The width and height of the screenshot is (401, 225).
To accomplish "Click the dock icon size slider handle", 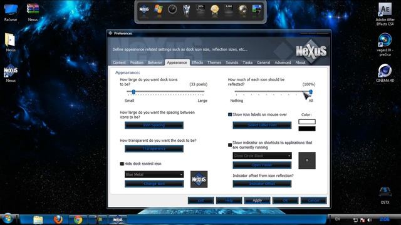I will click(133, 92).
